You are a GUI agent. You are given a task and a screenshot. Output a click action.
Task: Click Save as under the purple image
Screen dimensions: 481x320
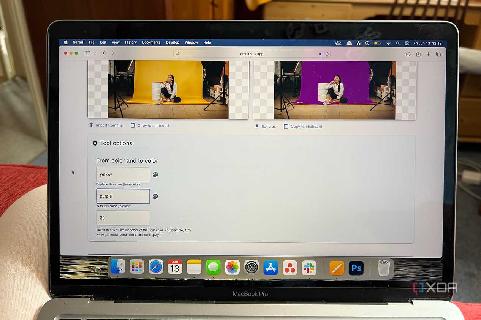tap(266, 127)
